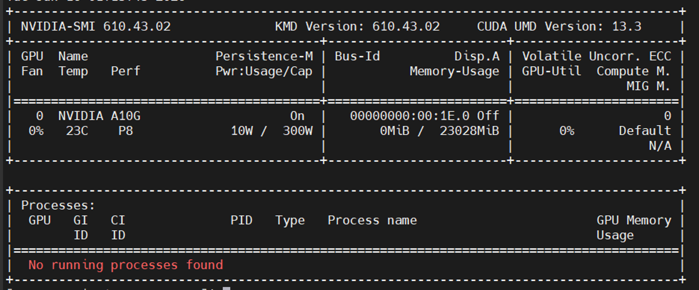
Task: Click the NVIDIA-SMI 610.43.02 version text
Action: [95, 27]
